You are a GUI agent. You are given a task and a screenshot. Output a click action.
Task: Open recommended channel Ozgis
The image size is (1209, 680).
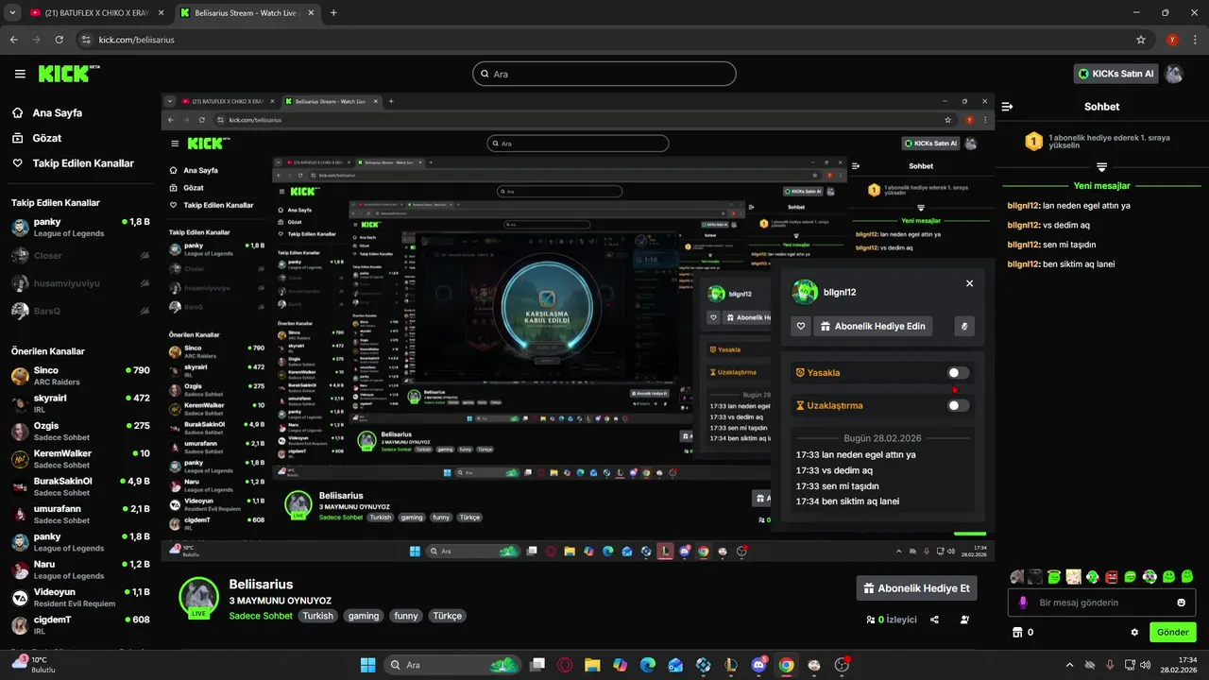(x=80, y=431)
